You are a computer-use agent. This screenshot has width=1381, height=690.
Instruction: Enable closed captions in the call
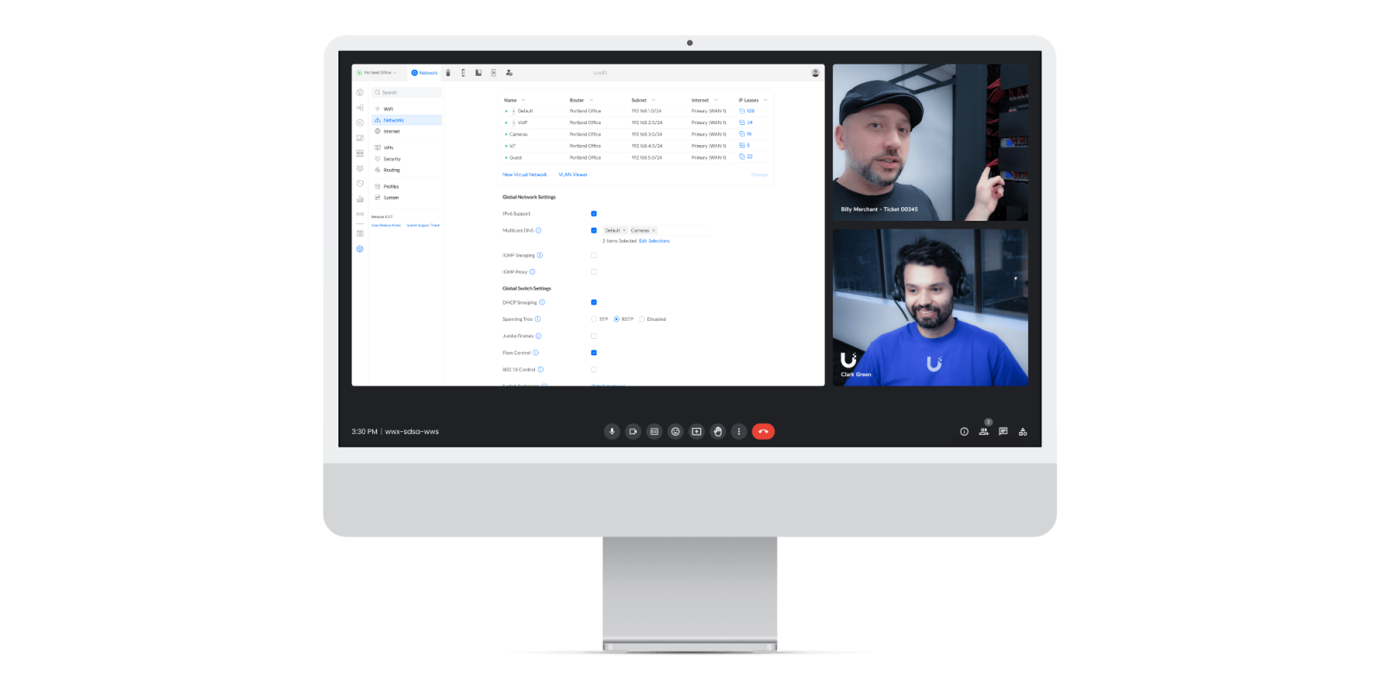[654, 431]
